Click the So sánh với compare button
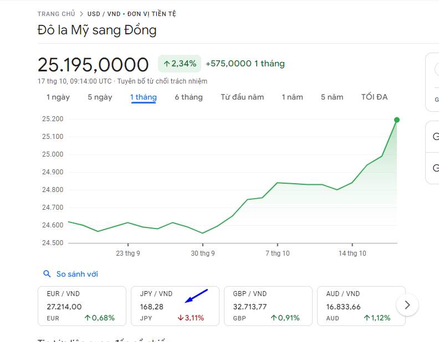Viewport: 439px width, 342px height. click(x=76, y=274)
